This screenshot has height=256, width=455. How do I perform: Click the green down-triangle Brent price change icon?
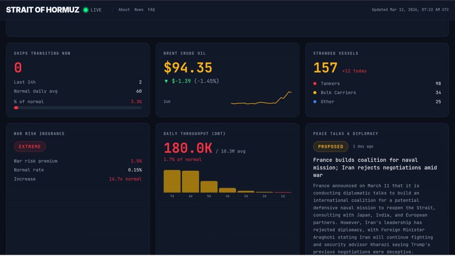pos(166,81)
